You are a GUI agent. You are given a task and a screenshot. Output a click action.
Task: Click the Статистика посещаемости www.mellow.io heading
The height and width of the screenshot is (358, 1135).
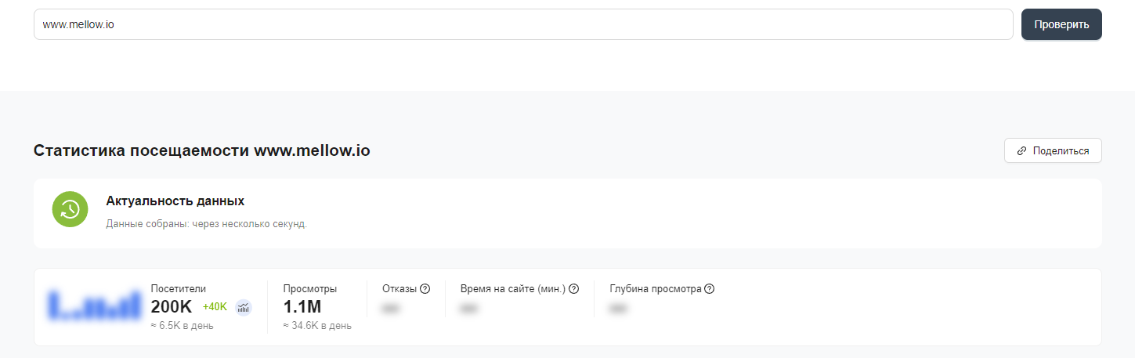click(x=201, y=150)
